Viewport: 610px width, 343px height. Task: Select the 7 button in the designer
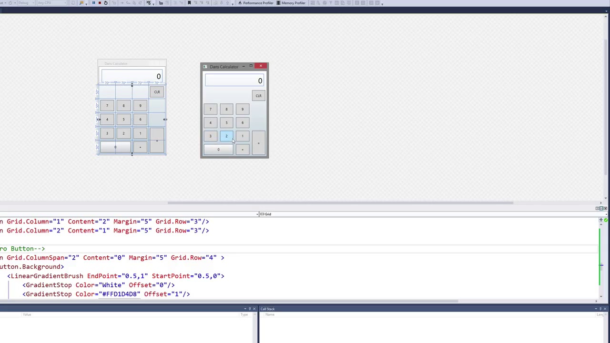pyautogui.click(x=107, y=106)
